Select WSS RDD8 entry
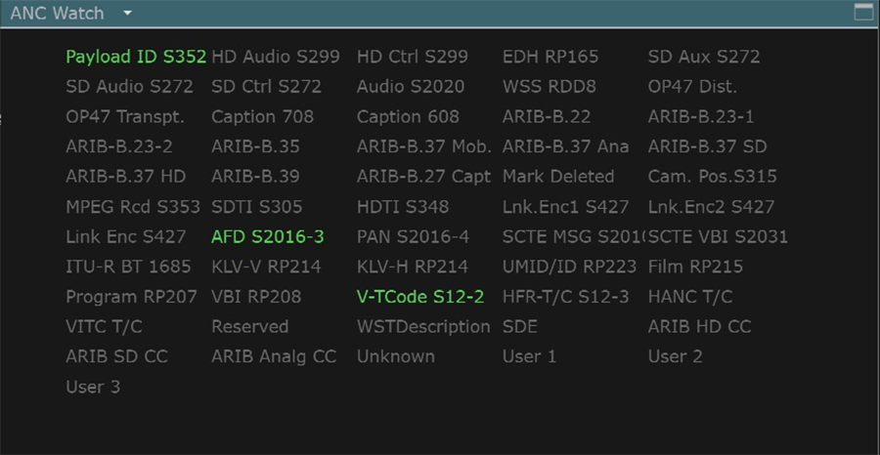Screen dimensions: 880x455 tap(550, 87)
